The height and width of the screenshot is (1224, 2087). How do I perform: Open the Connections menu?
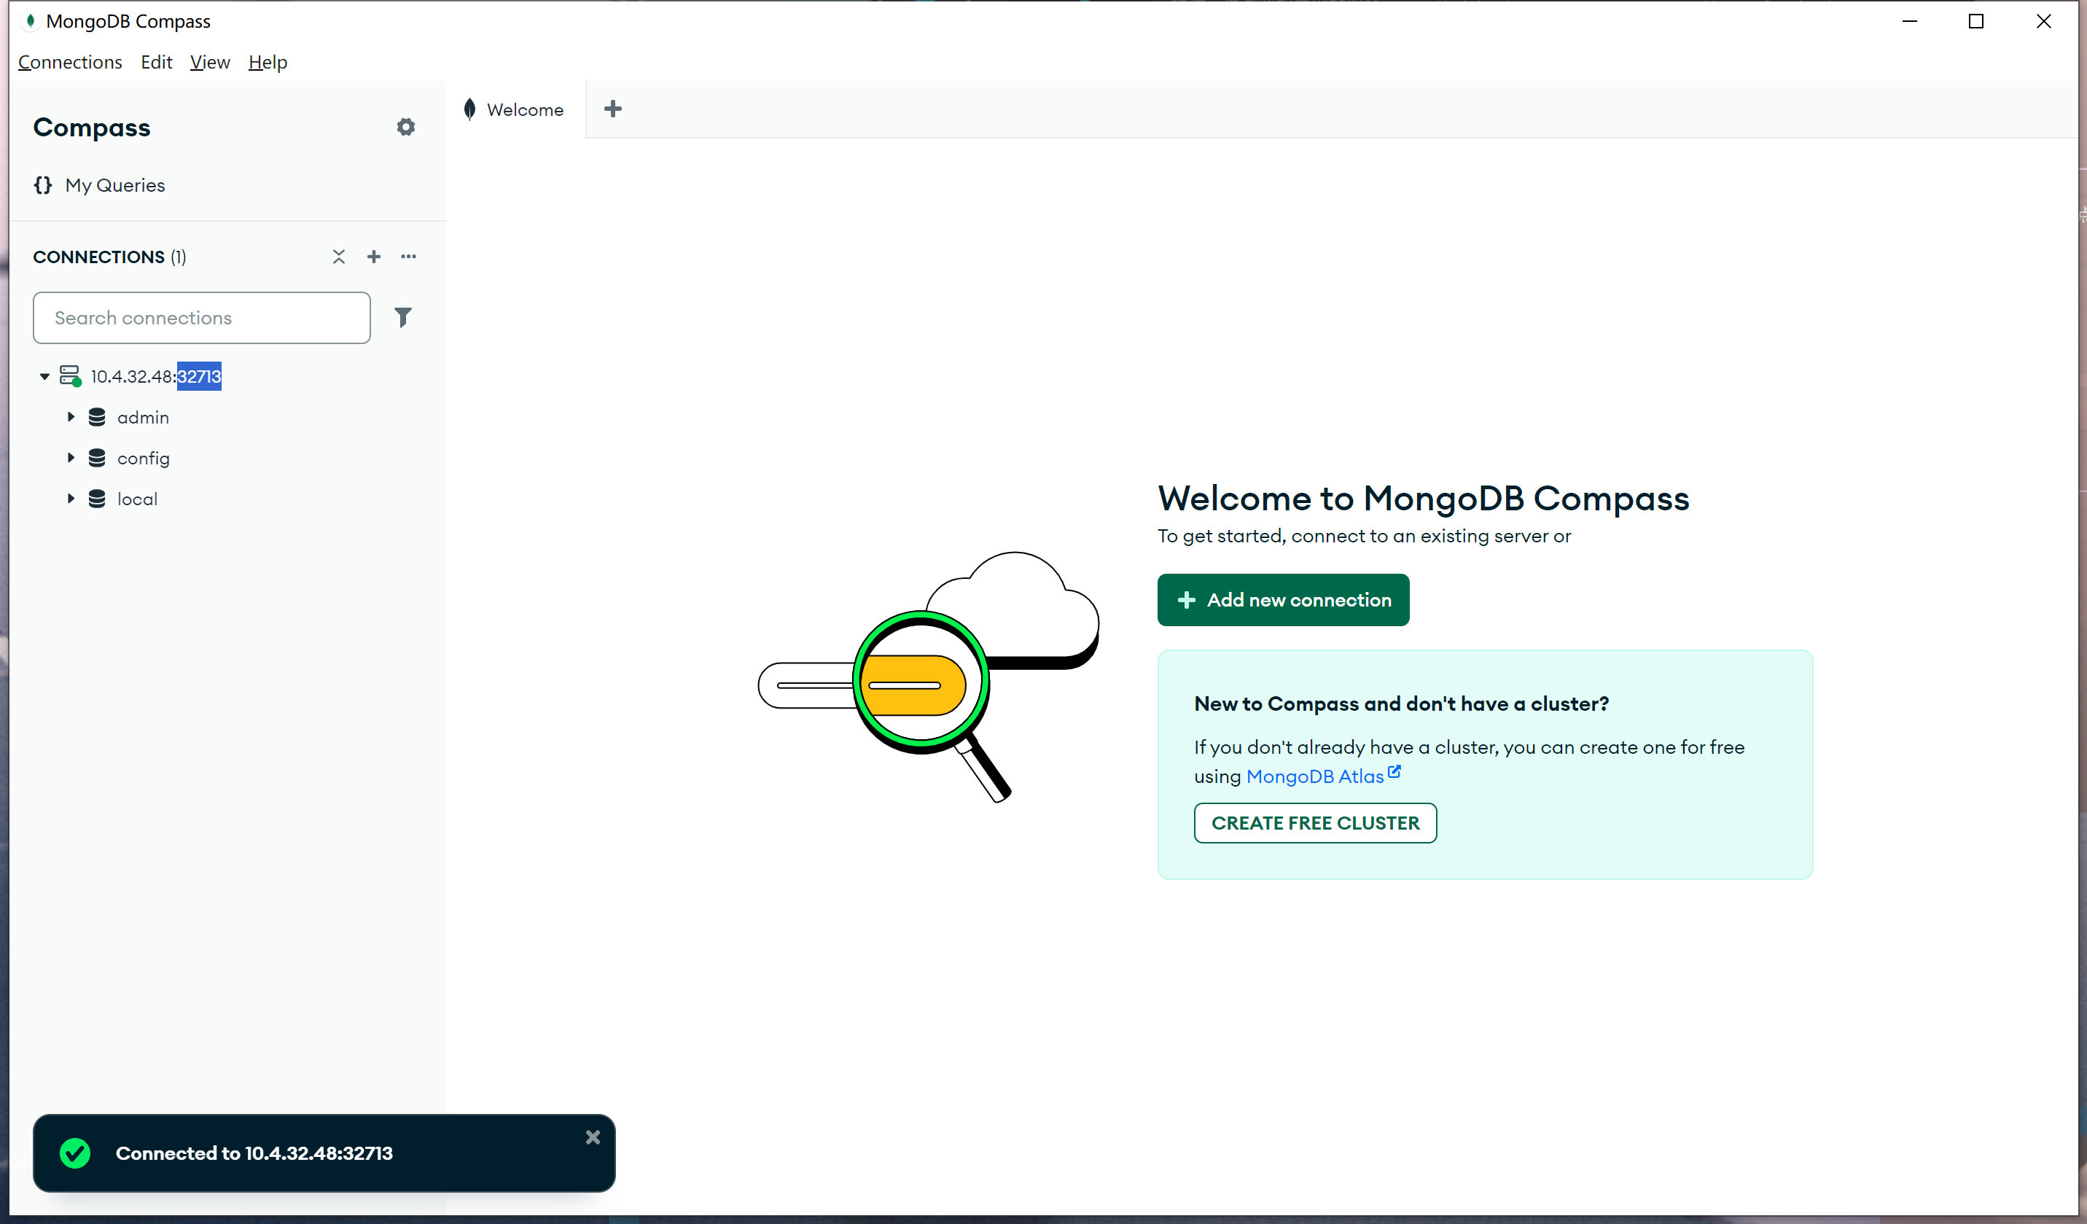[x=71, y=62]
